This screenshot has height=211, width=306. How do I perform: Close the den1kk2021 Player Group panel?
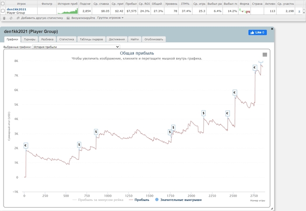click(272, 29)
